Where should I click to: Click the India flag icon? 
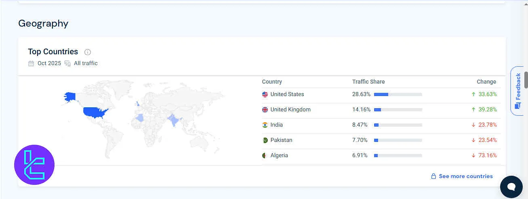pyautogui.click(x=265, y=125)
